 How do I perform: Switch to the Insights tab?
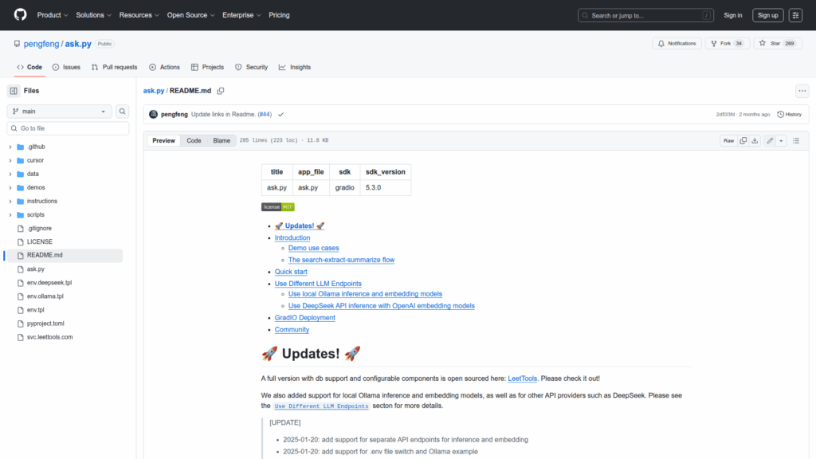click(x=295, y=67)
